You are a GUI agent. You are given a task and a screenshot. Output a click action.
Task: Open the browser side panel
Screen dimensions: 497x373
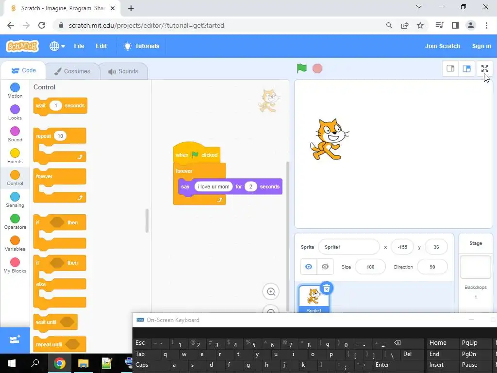click(x=455, y=25)
